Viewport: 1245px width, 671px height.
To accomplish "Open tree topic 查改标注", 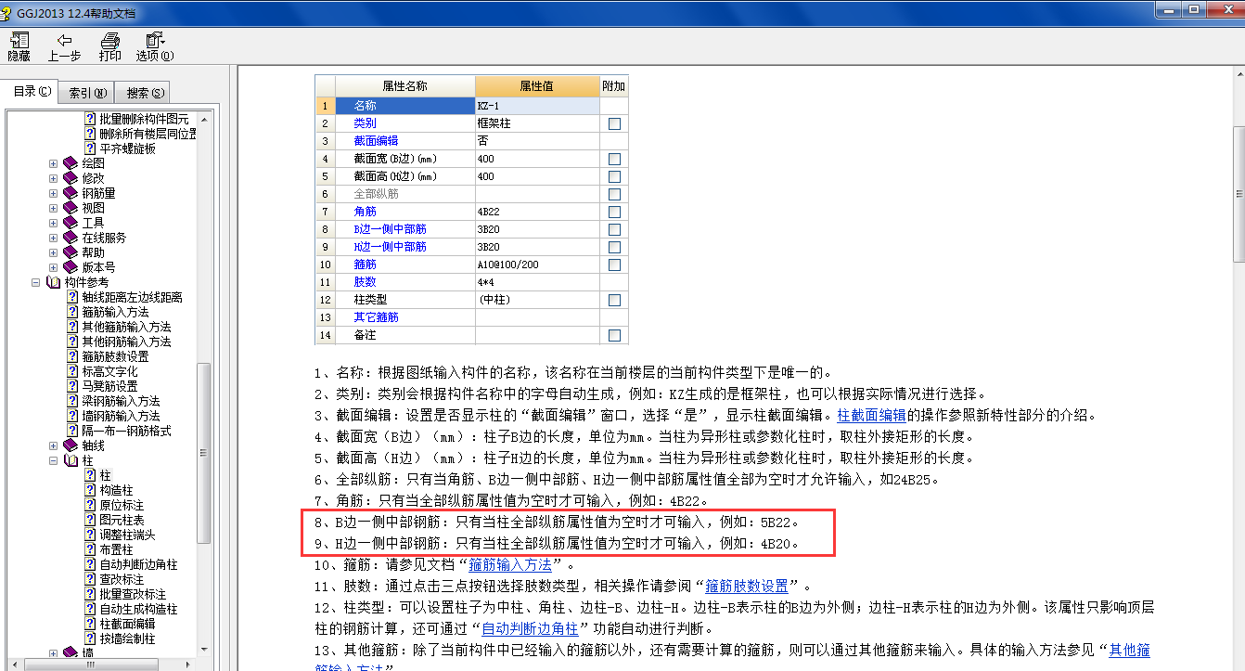I will [122, 579].
